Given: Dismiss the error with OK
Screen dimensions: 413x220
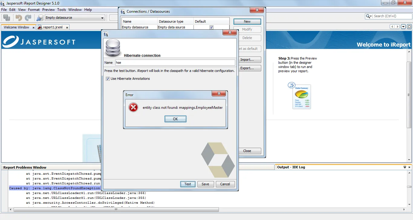Looking at the screenshot, I should coord(175,119).
